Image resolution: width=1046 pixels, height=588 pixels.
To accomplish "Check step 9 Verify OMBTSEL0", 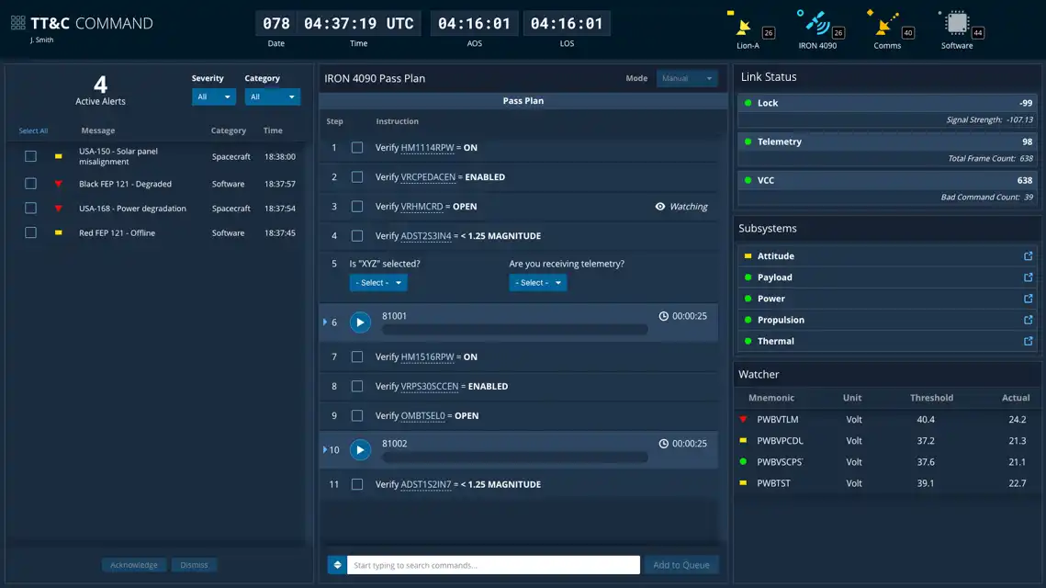I will coord(357,416).
